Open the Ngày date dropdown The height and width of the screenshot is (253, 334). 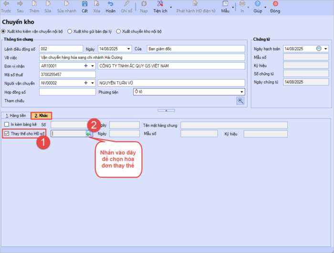[129, 49]
